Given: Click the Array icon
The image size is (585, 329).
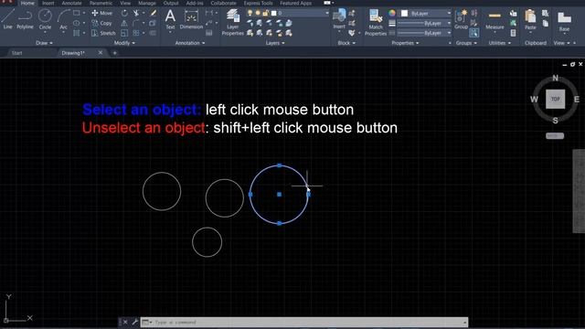Looking at the screenshot, I should pos(136,33).
